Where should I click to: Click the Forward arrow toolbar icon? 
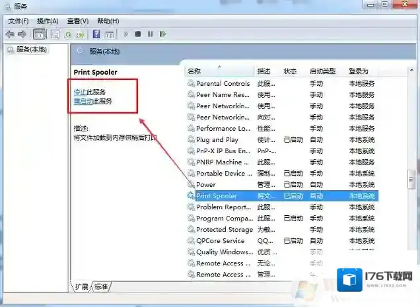(x=22, y=34)
